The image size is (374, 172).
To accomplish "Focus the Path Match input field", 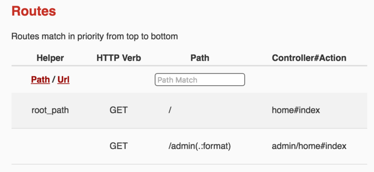I will [x=200, y=80].
